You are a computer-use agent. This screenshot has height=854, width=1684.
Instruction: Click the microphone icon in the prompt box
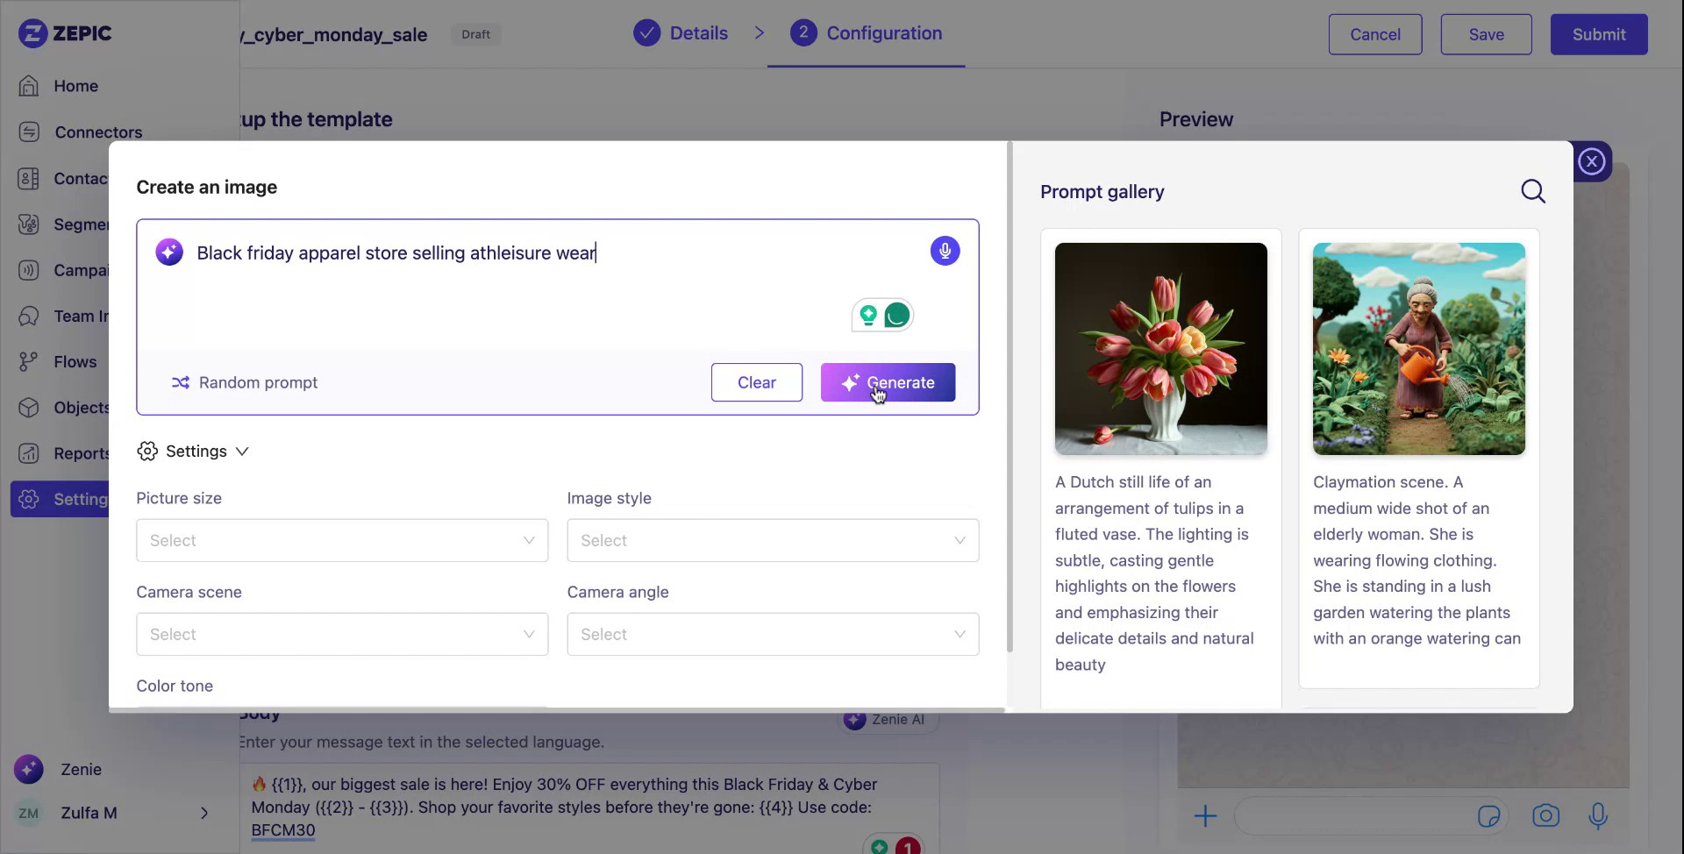945,251
